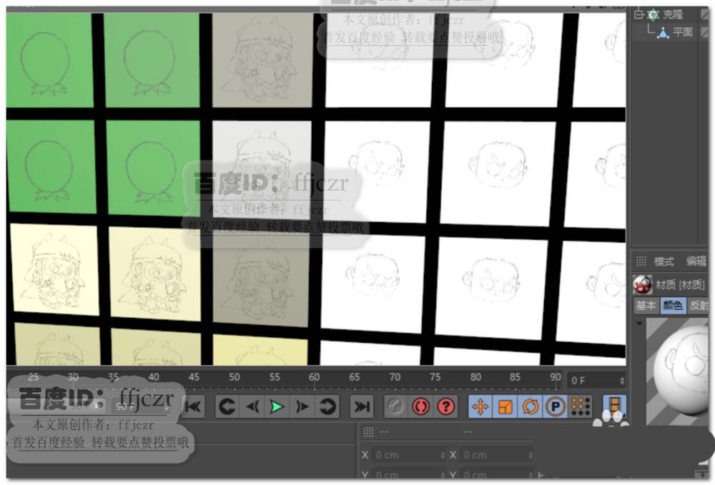Viewport: 715px width, 485px height.
Task: Click the coordinates panel grip dots icon
Action: tap(368, 431)
